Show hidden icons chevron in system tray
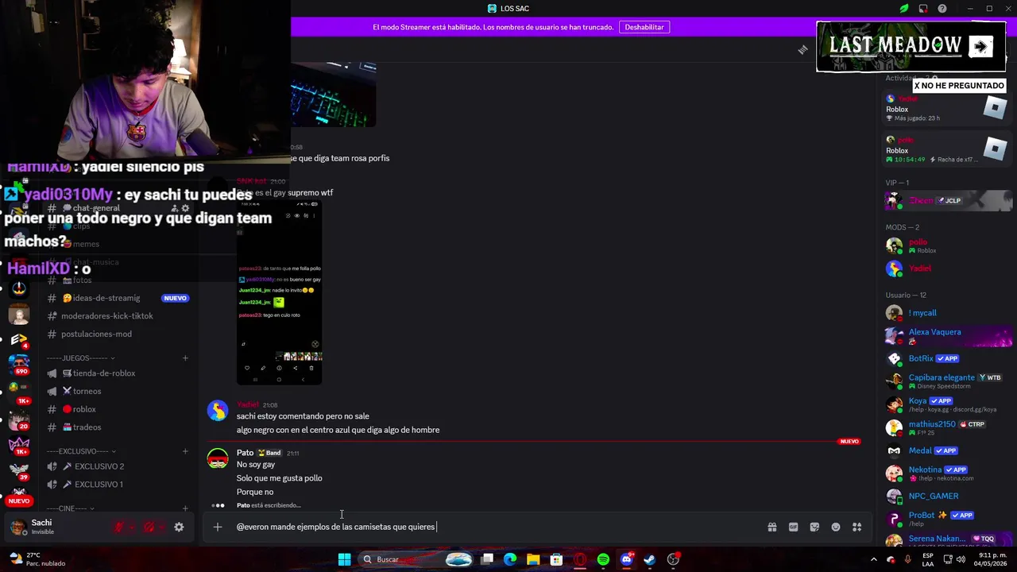Viewport: 1017px width, 572px height. click(874, 559)
